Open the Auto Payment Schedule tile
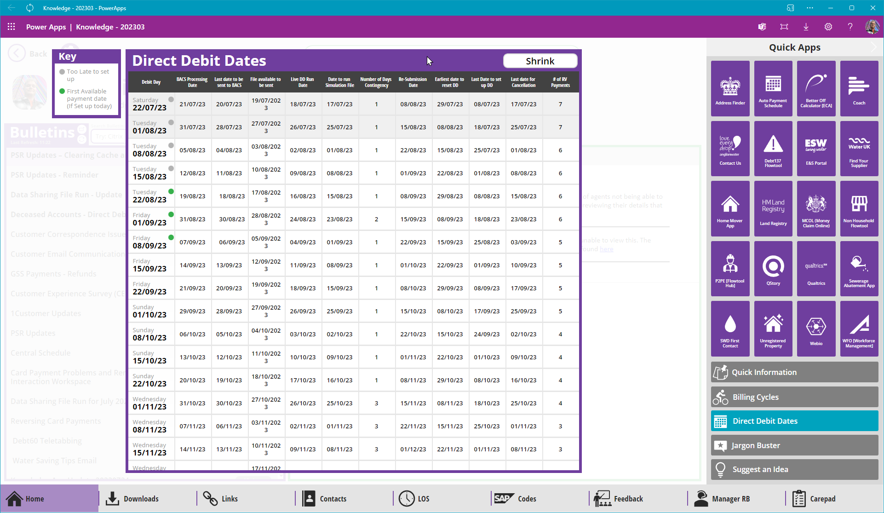This screenshot has width=884, height=513. [x=773, y=88]
